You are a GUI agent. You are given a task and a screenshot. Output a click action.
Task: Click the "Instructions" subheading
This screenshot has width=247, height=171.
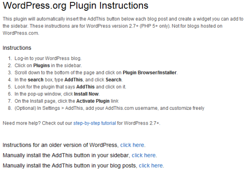[17, 48]
